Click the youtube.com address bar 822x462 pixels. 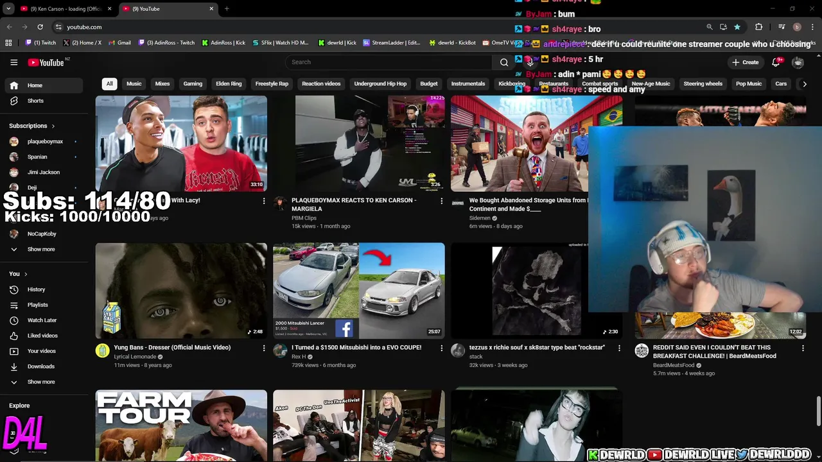pyautogui.click(x=379, y=27)
